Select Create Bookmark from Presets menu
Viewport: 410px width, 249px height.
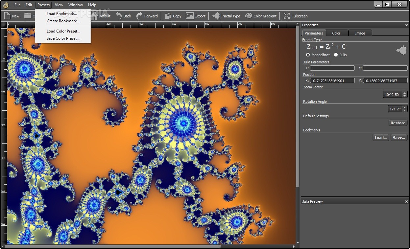click(63, 21)
